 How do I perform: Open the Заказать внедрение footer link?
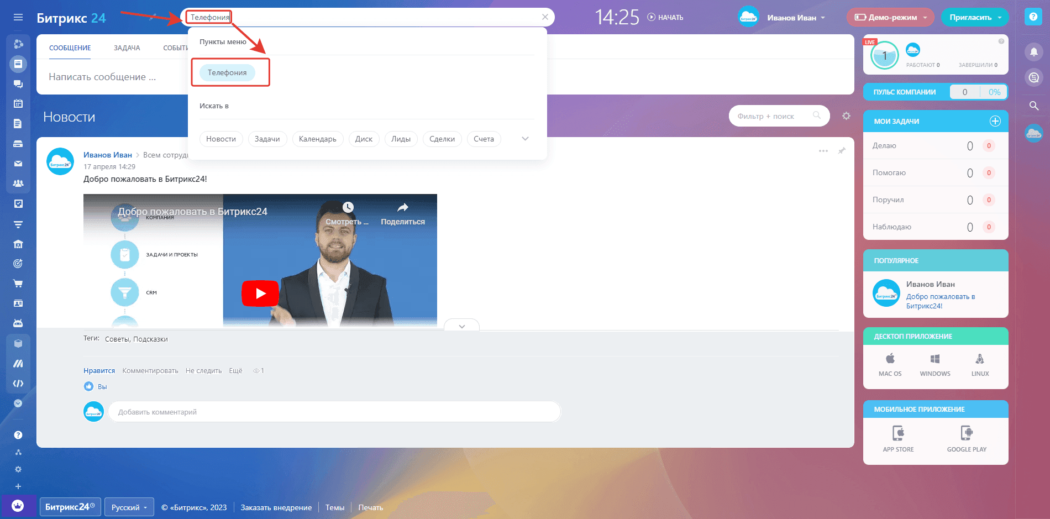click(276, 507)
